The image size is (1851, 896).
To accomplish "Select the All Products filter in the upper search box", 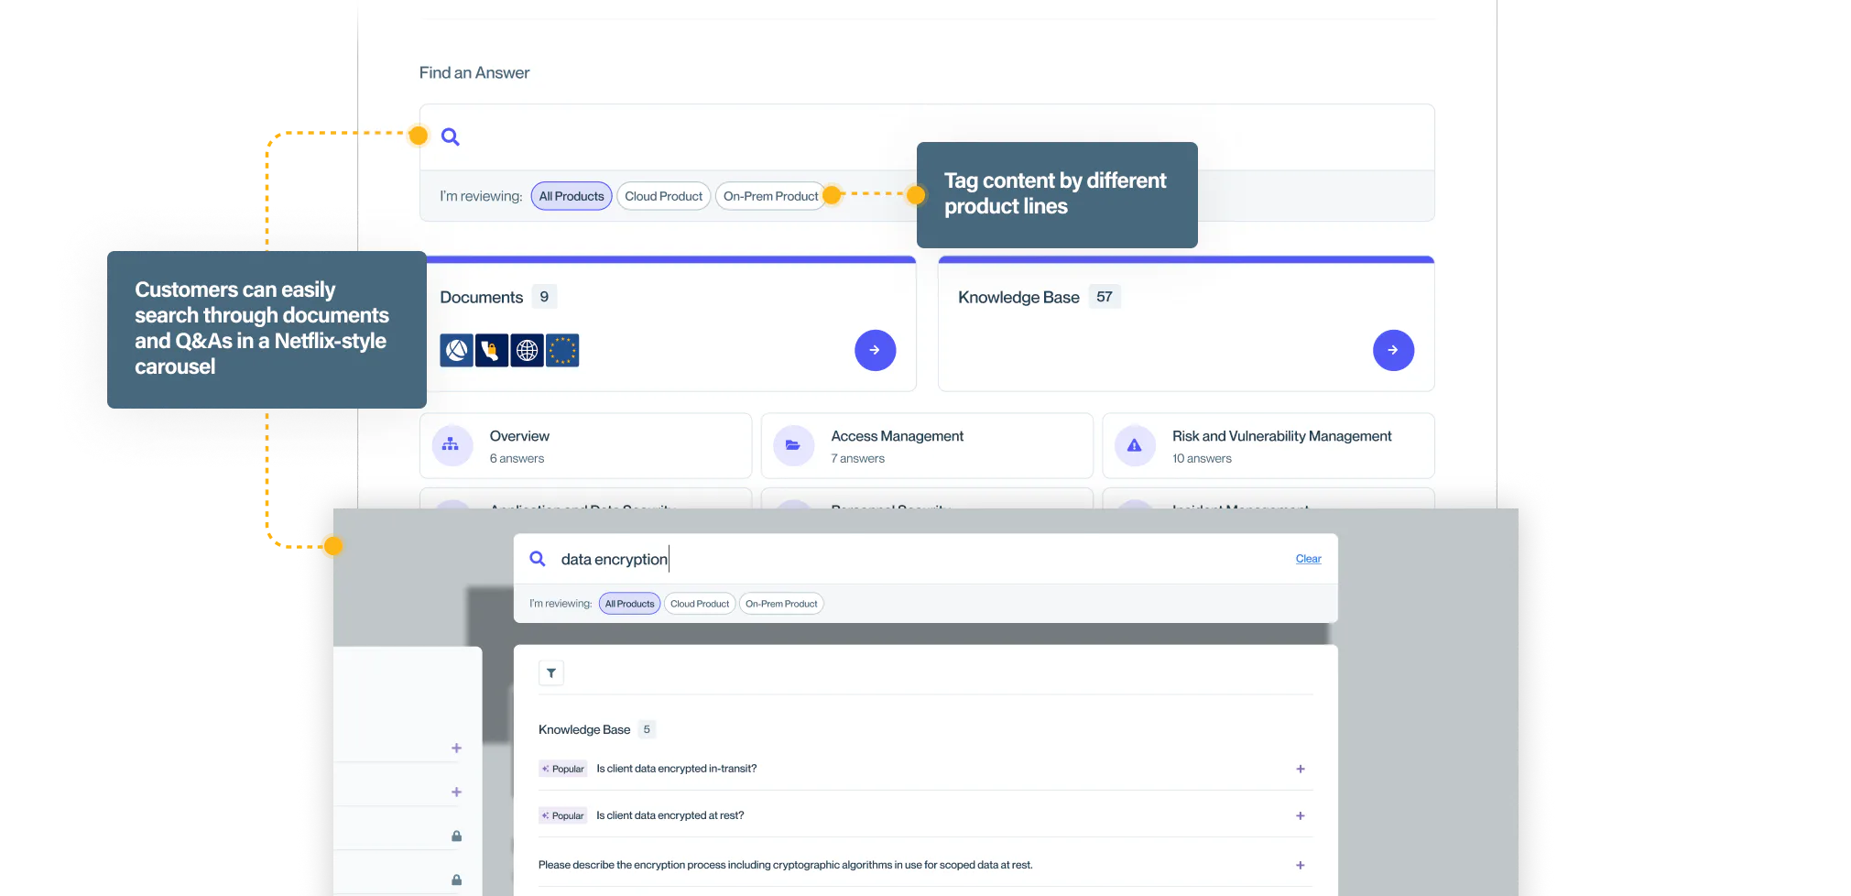I will point(572,196).
